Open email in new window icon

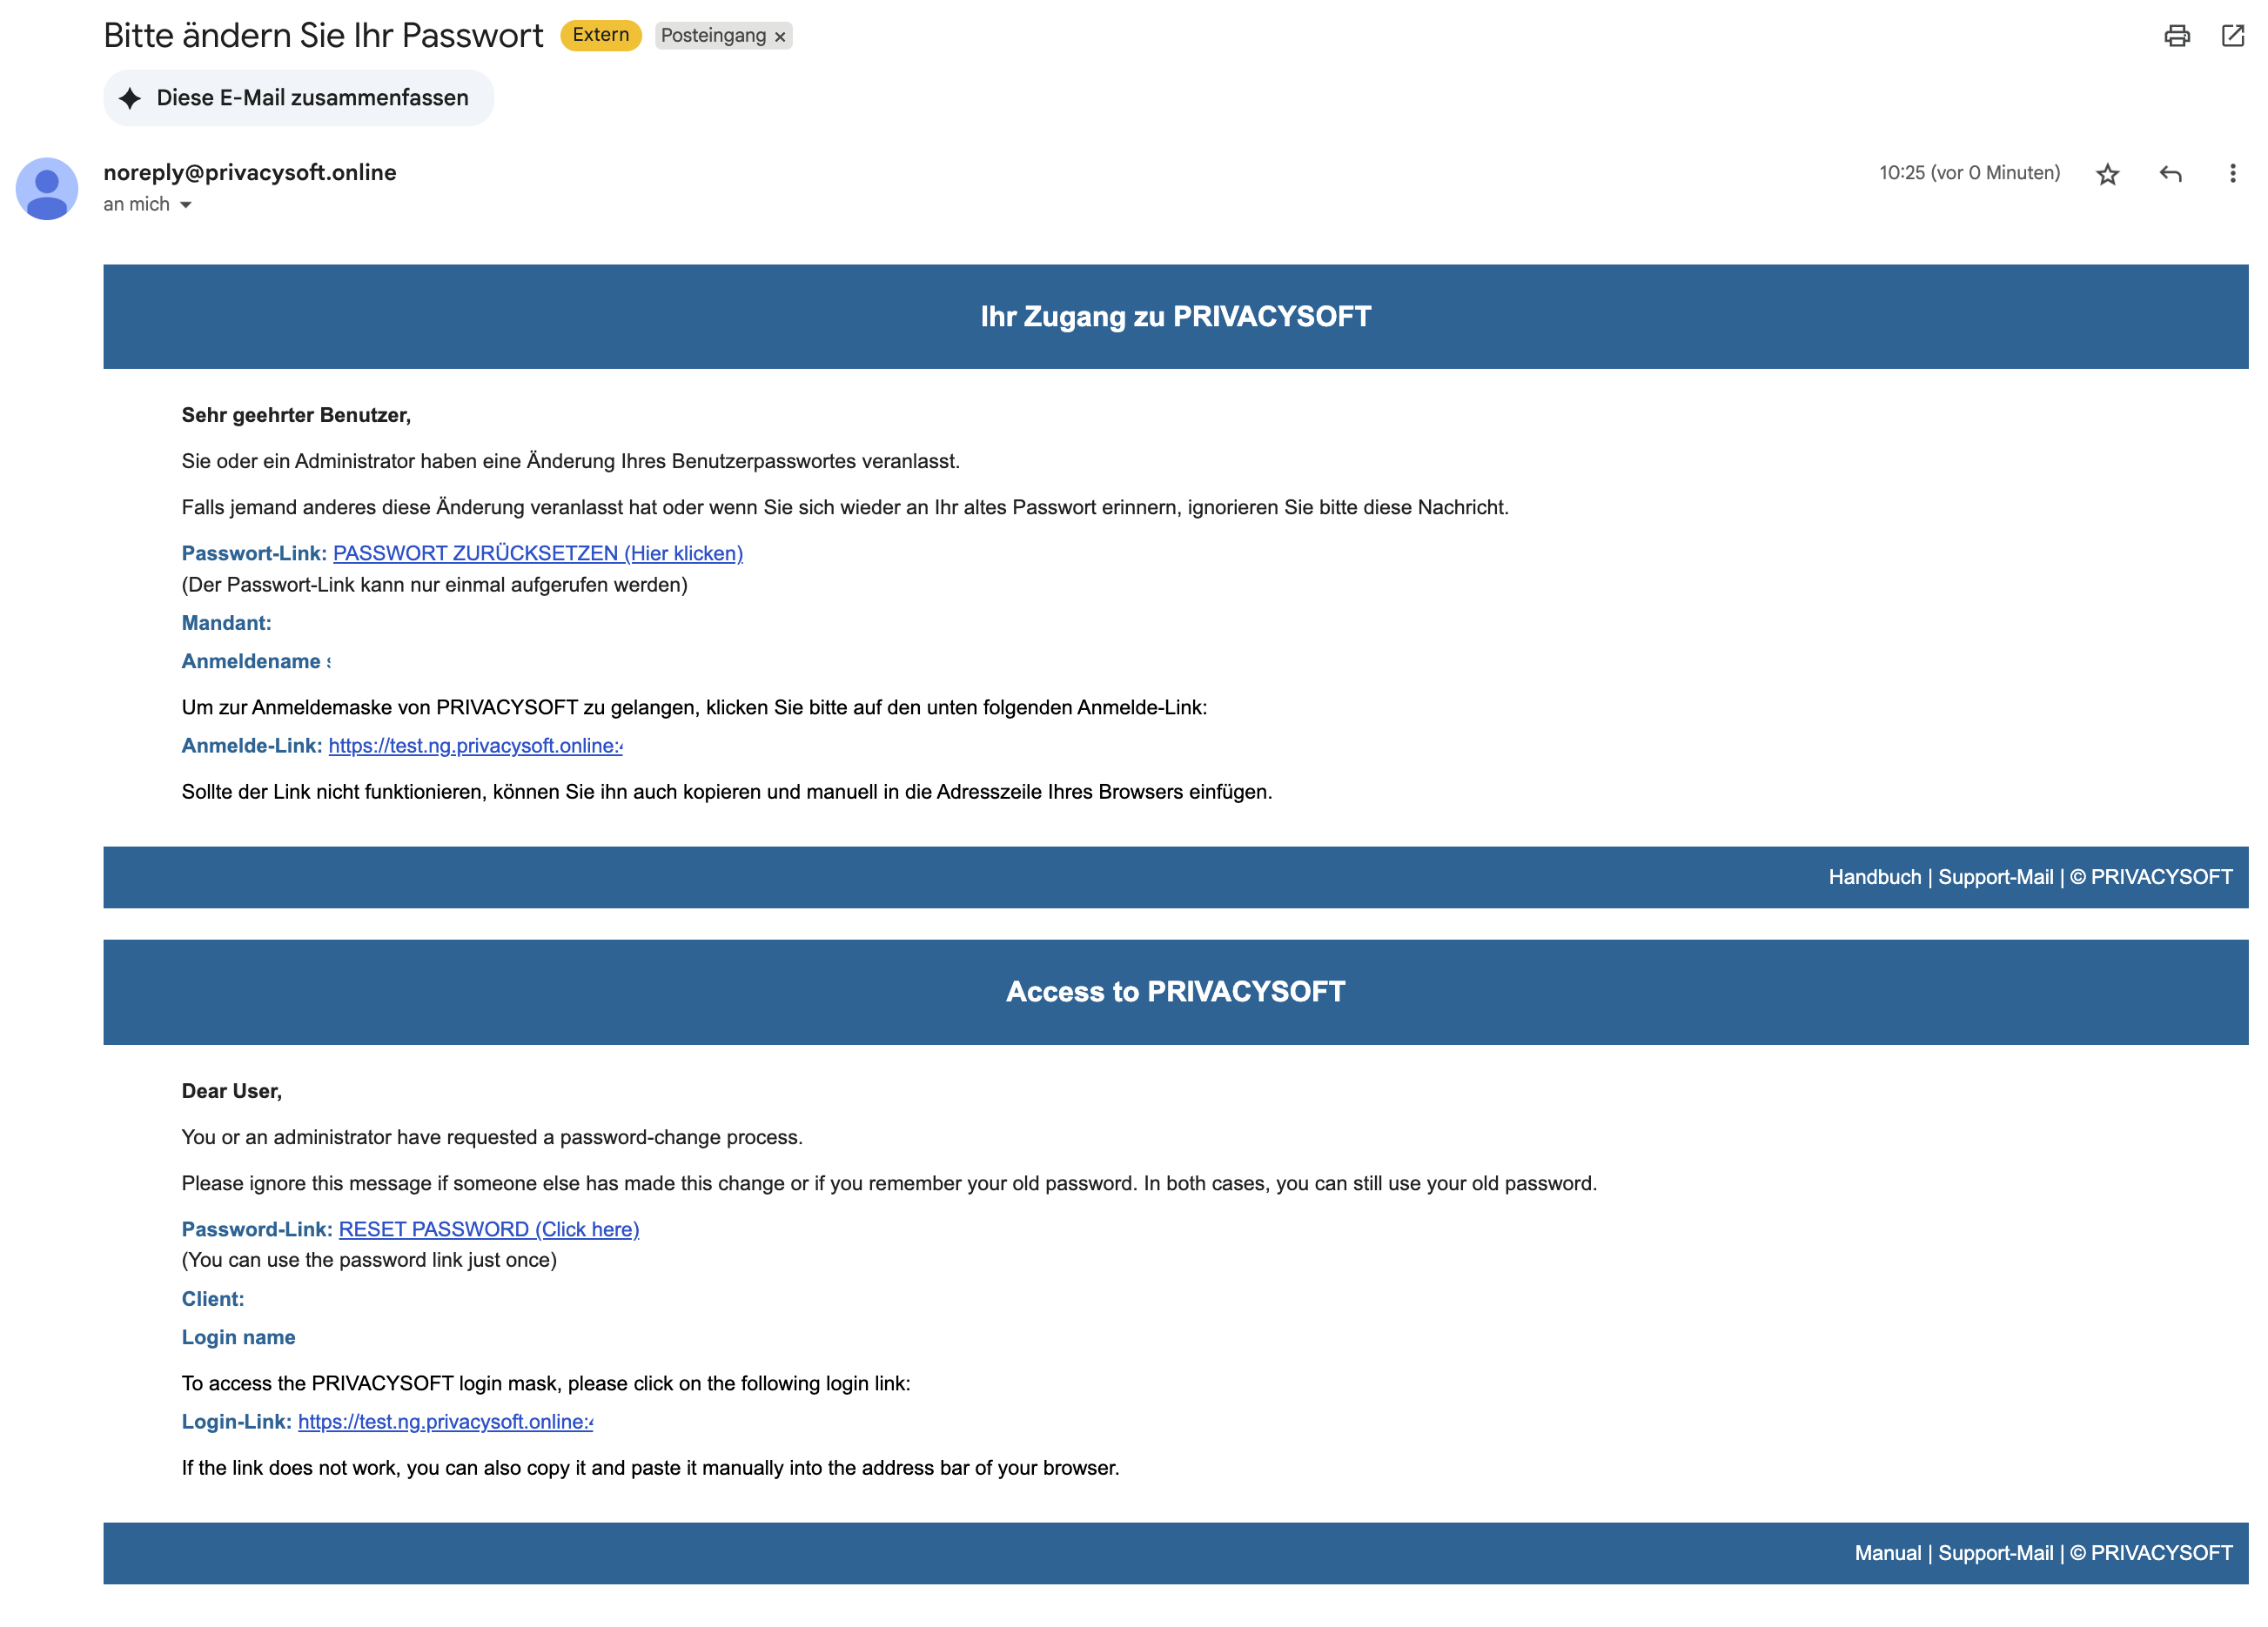(x=2232, y=36)
